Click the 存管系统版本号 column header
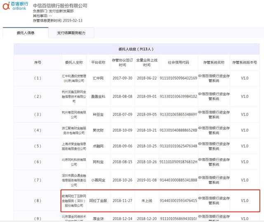This screenshot has height=222, width=264. point(245,62)
